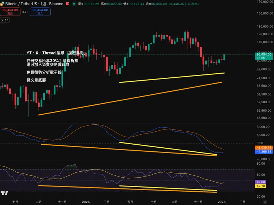
Task: Click the blue -4,265.58 MACD value label
Action: [264, 152]
